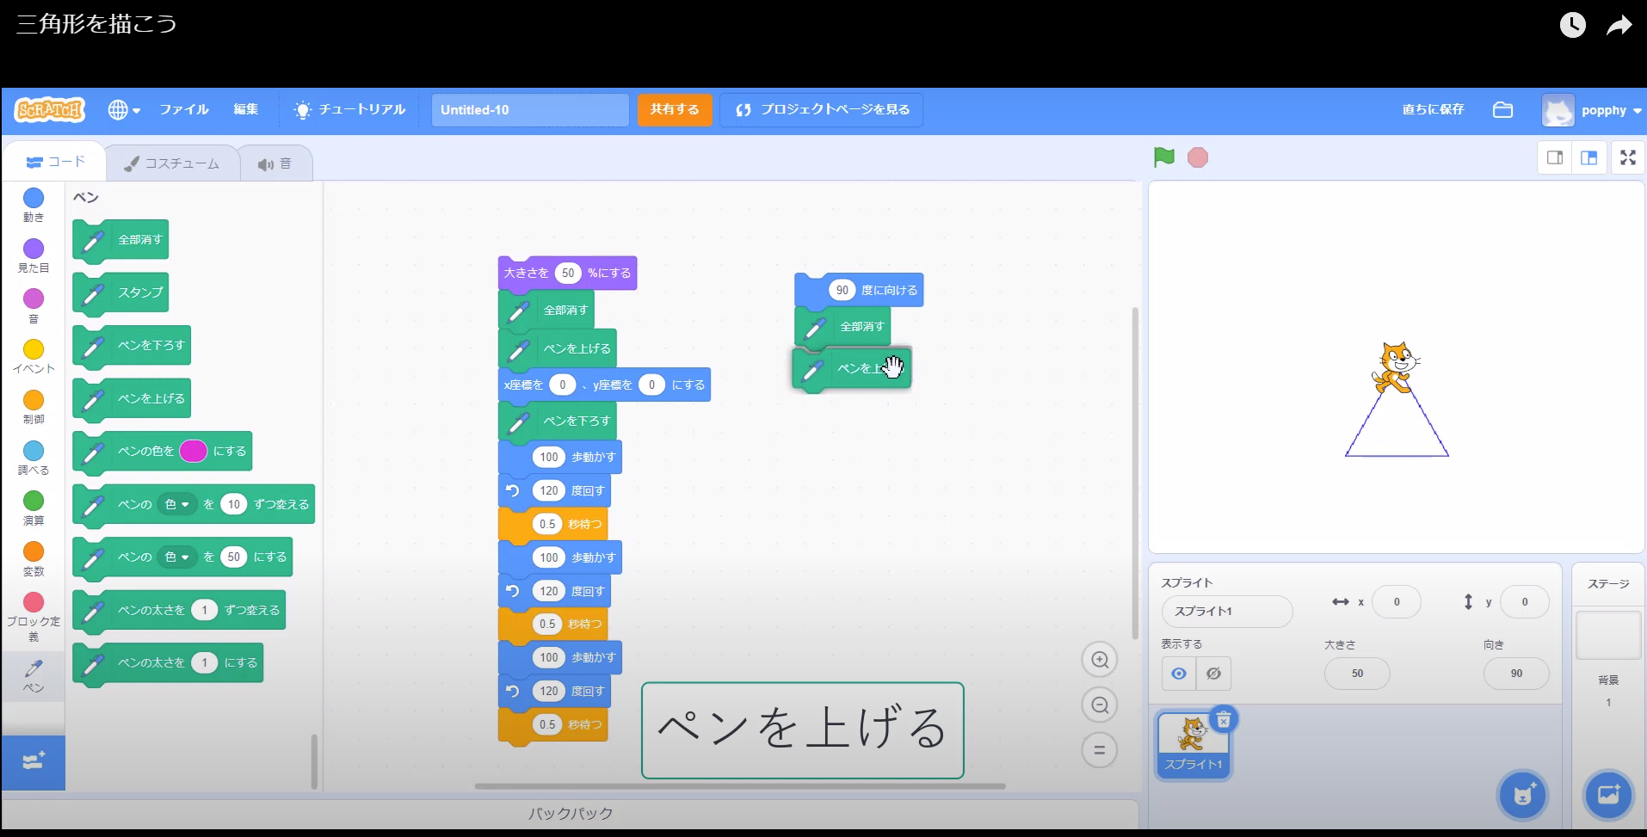Open the 動き (Motion) block category
The height and width of the screenshot is (837, 1647).
click(33, 204)
